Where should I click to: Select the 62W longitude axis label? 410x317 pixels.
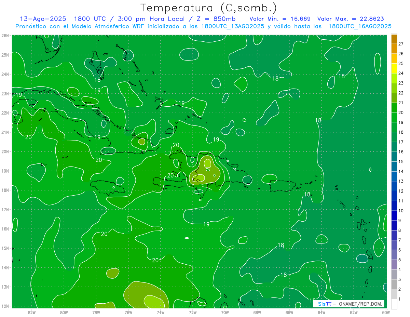354,312
